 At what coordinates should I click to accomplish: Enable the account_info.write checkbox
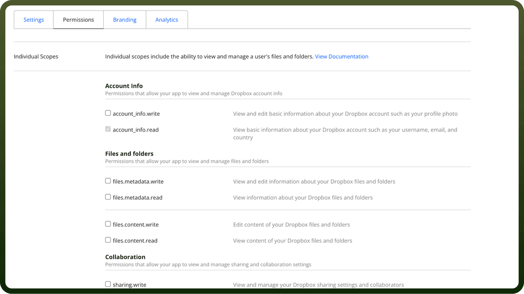click(108, 113)
